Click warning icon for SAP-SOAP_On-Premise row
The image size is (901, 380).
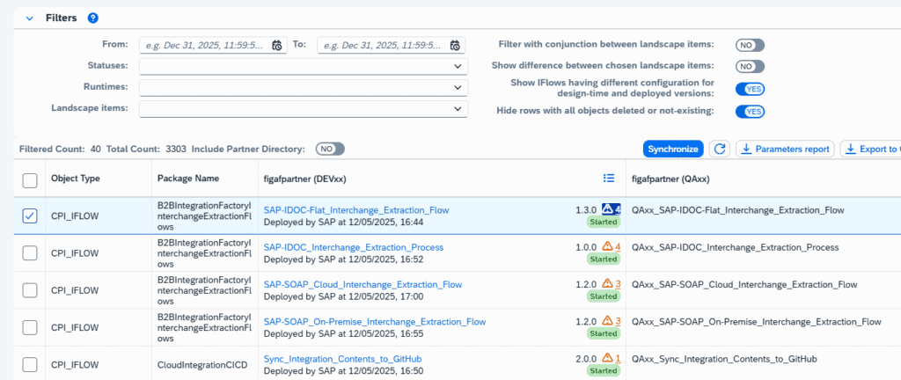[608, 321]
